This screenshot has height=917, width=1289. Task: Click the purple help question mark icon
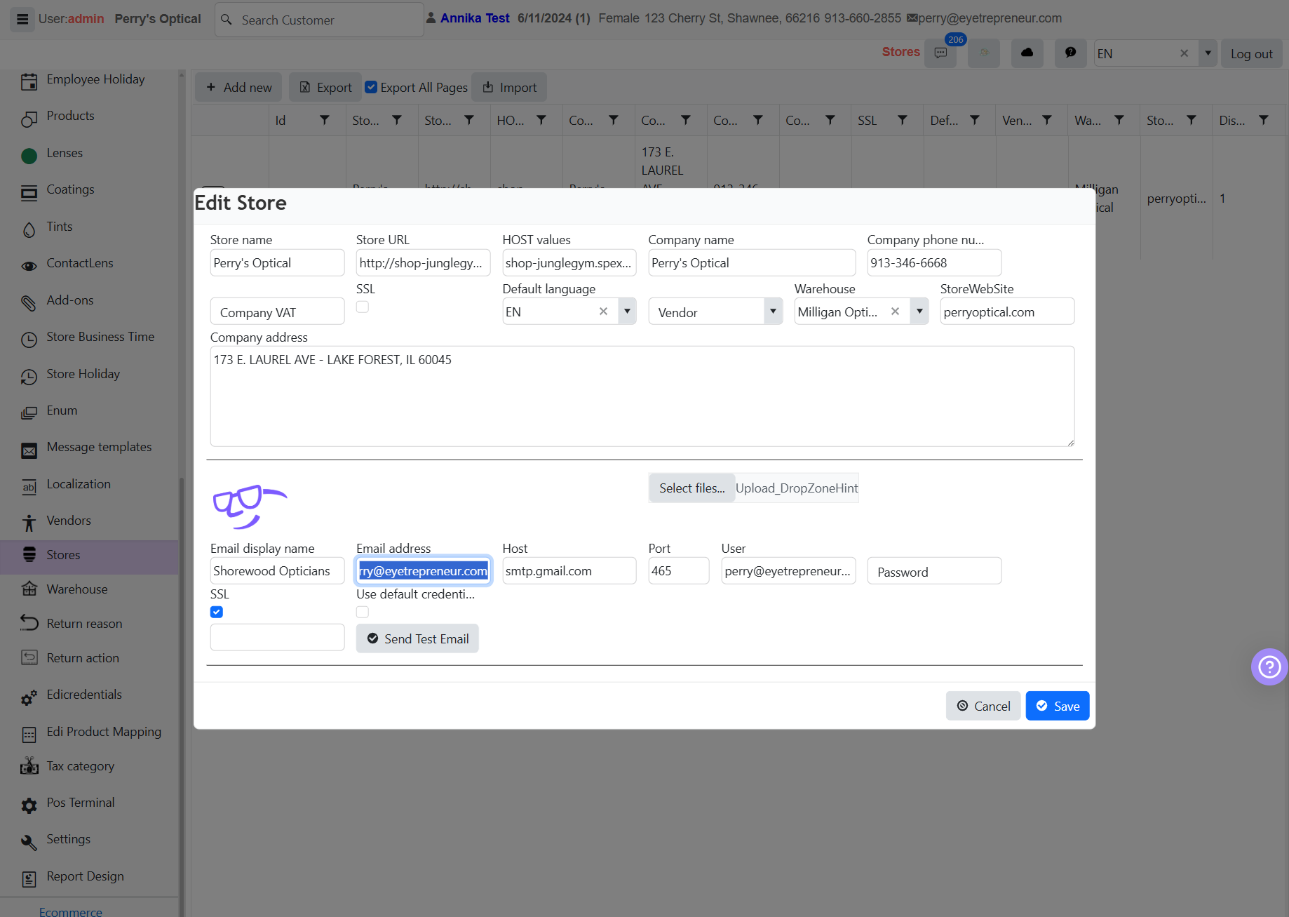coord(1269,667)
